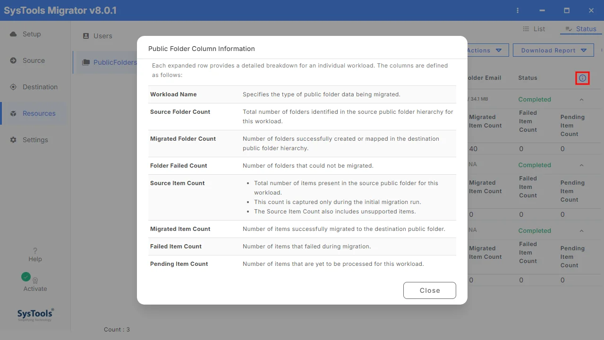
Task: Click the 'Workload Name' row label
Action: pos(173,94)
